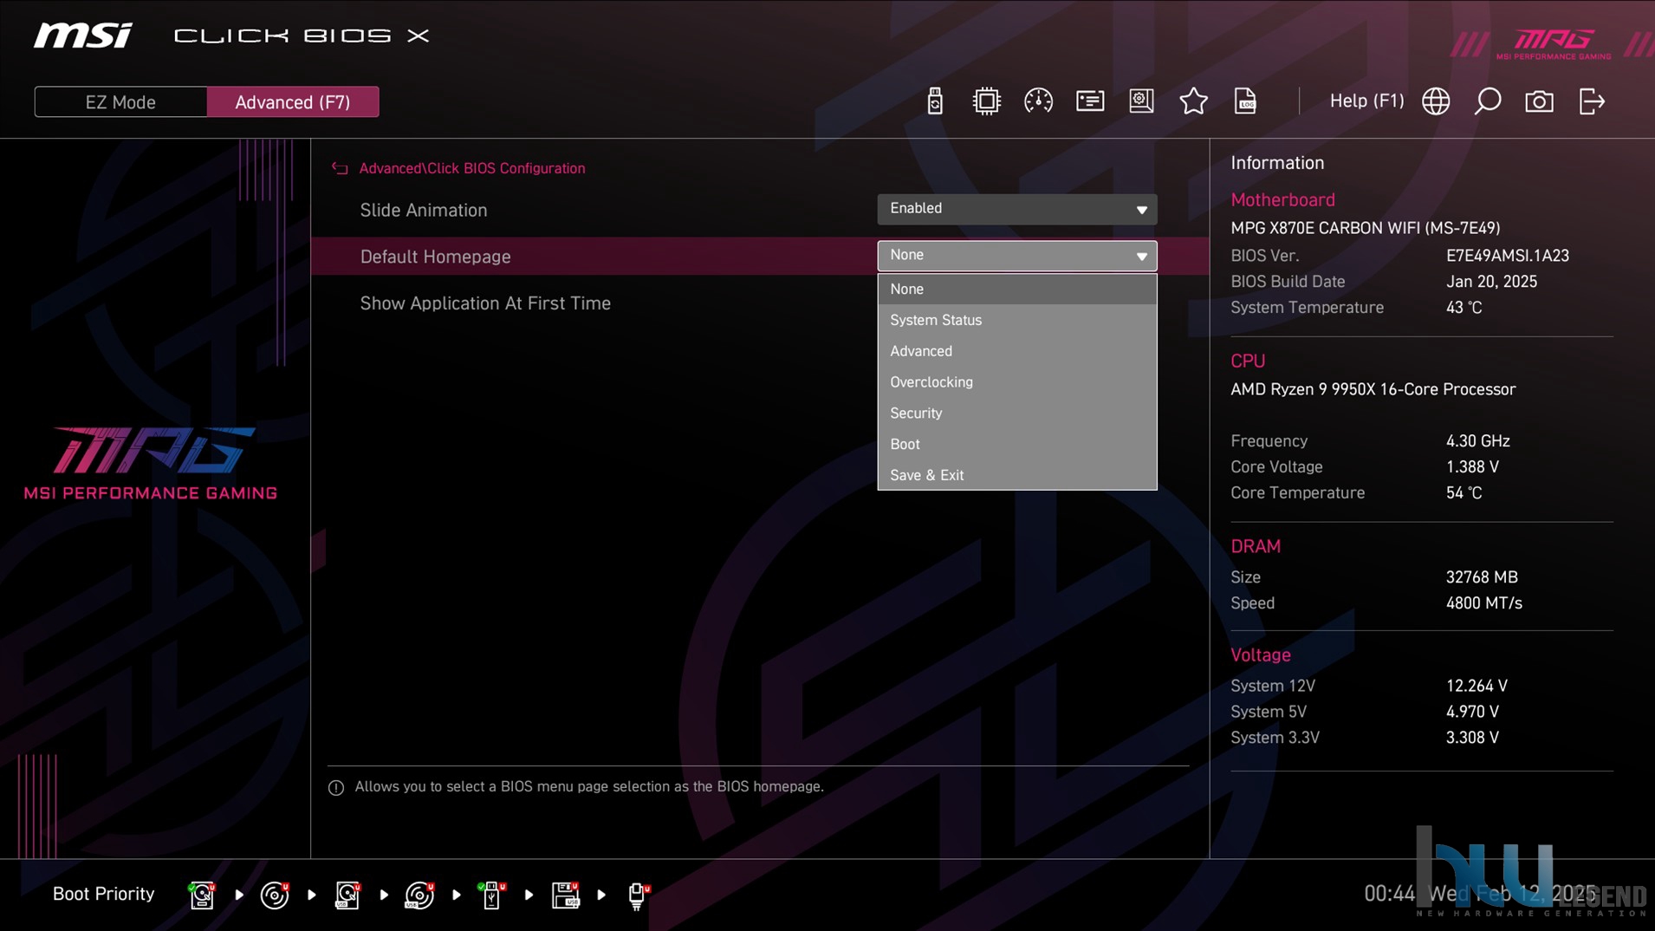The width and height of the screenshot is (1655, 931).
Task: Choose None in homepage list
Action: point(1016,289)
